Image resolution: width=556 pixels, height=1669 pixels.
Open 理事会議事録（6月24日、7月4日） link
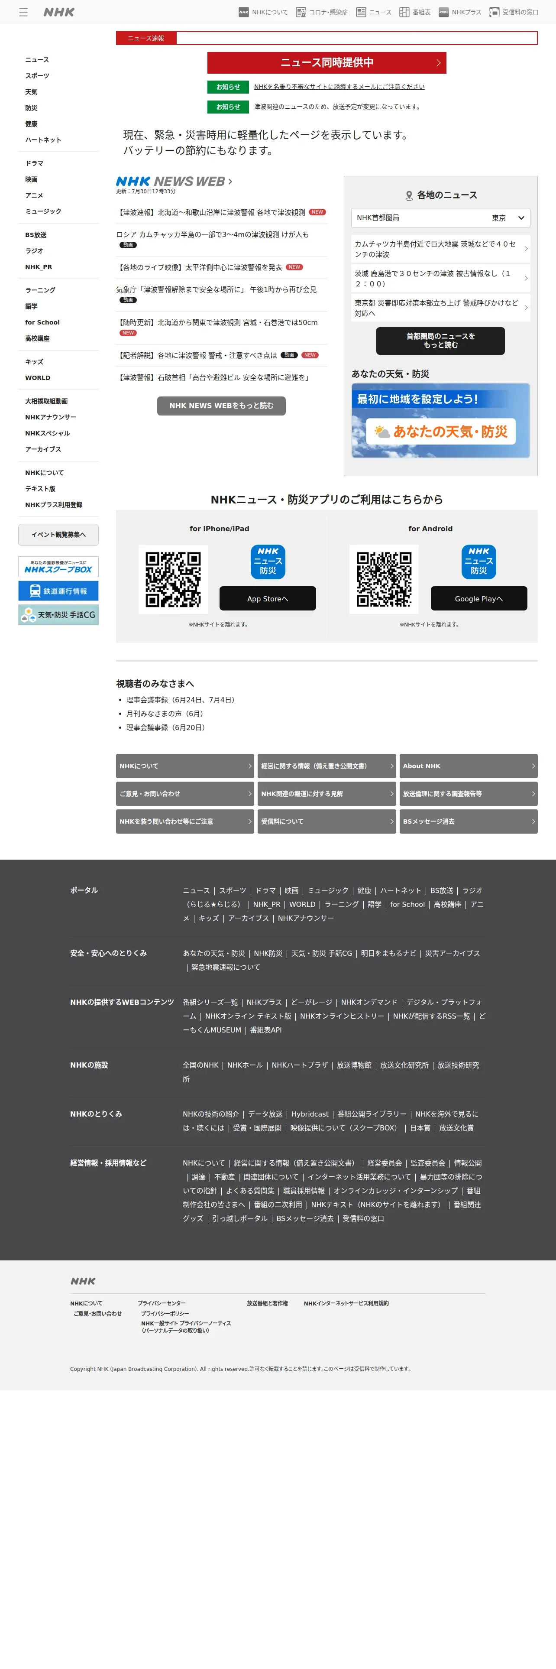pos(182,700)
